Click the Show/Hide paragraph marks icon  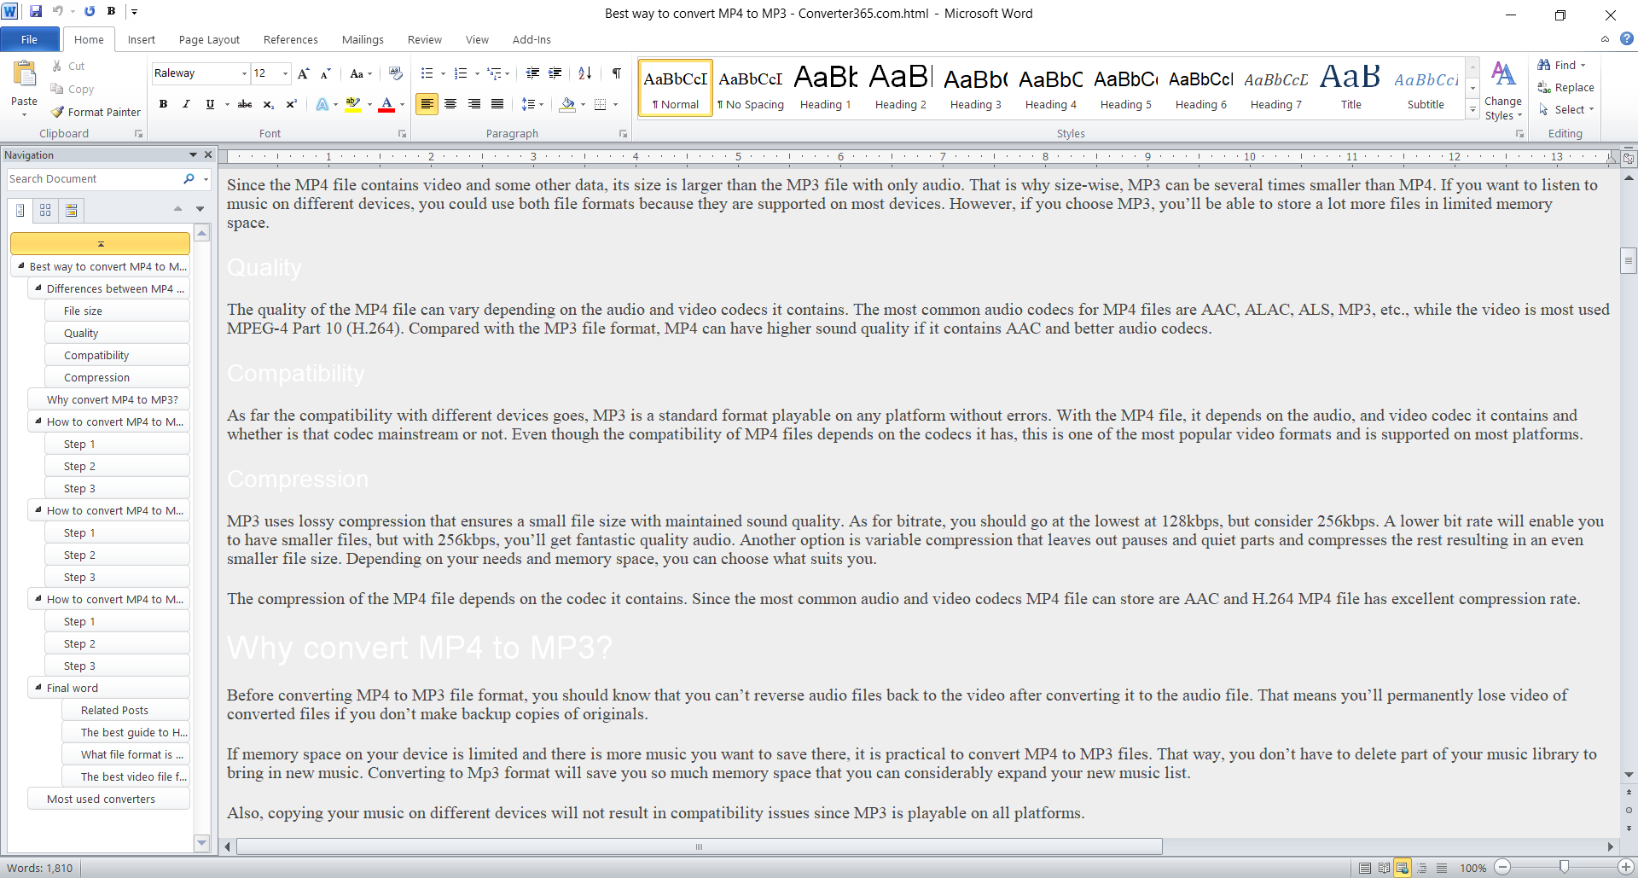(x=616, y=73)
